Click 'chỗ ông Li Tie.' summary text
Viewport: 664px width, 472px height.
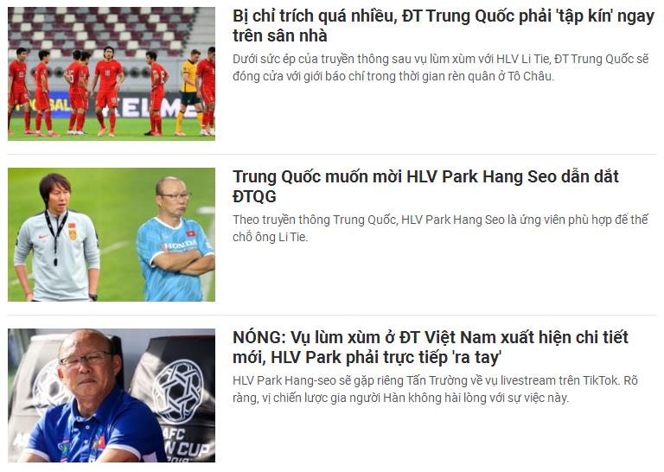coord(270,237)
